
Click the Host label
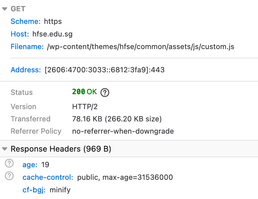click(x=20, y=34)
